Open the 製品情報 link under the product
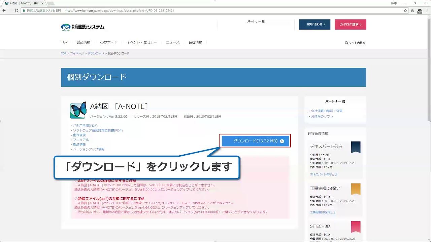The height and width of the screenshot is (242, 431). coord(79,145)
